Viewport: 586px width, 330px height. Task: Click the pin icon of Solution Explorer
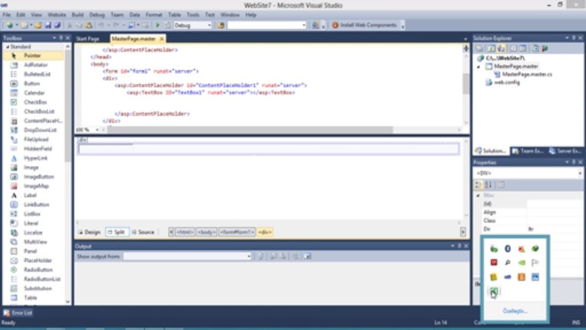(x=574, y=38)
